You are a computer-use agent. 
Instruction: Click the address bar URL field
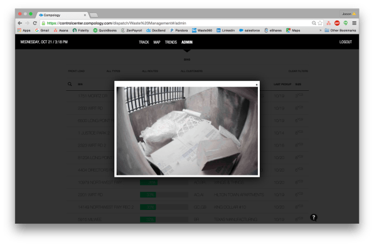[176, 23]
